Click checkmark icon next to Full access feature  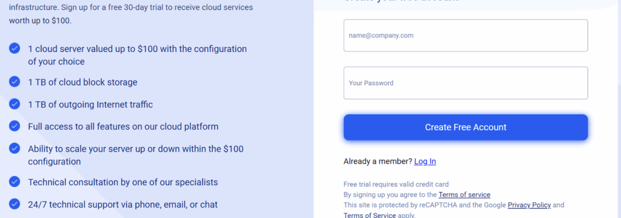pos(15,126)
